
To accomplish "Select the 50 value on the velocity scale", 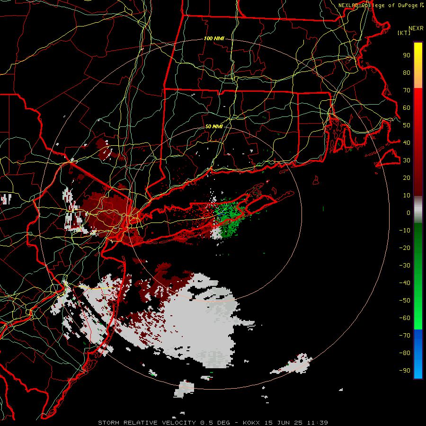I will pyautogui.click(x=407, y=125).
